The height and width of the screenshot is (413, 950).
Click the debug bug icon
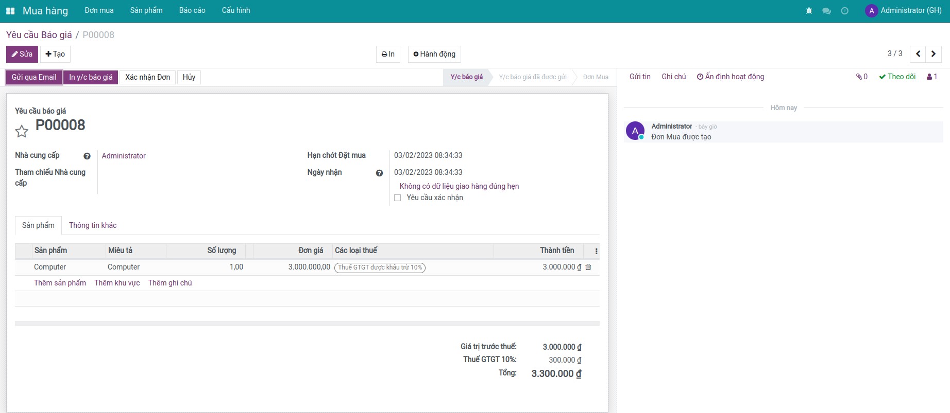(x=809, y=11)
